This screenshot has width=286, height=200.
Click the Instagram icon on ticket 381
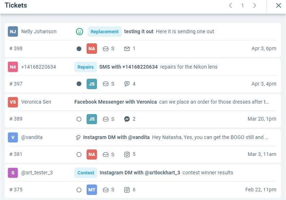coord(127,154)
